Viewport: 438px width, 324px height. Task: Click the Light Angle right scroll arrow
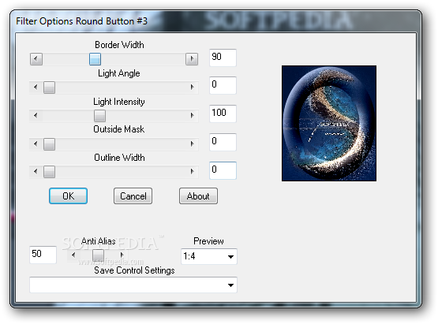point(192,88)
